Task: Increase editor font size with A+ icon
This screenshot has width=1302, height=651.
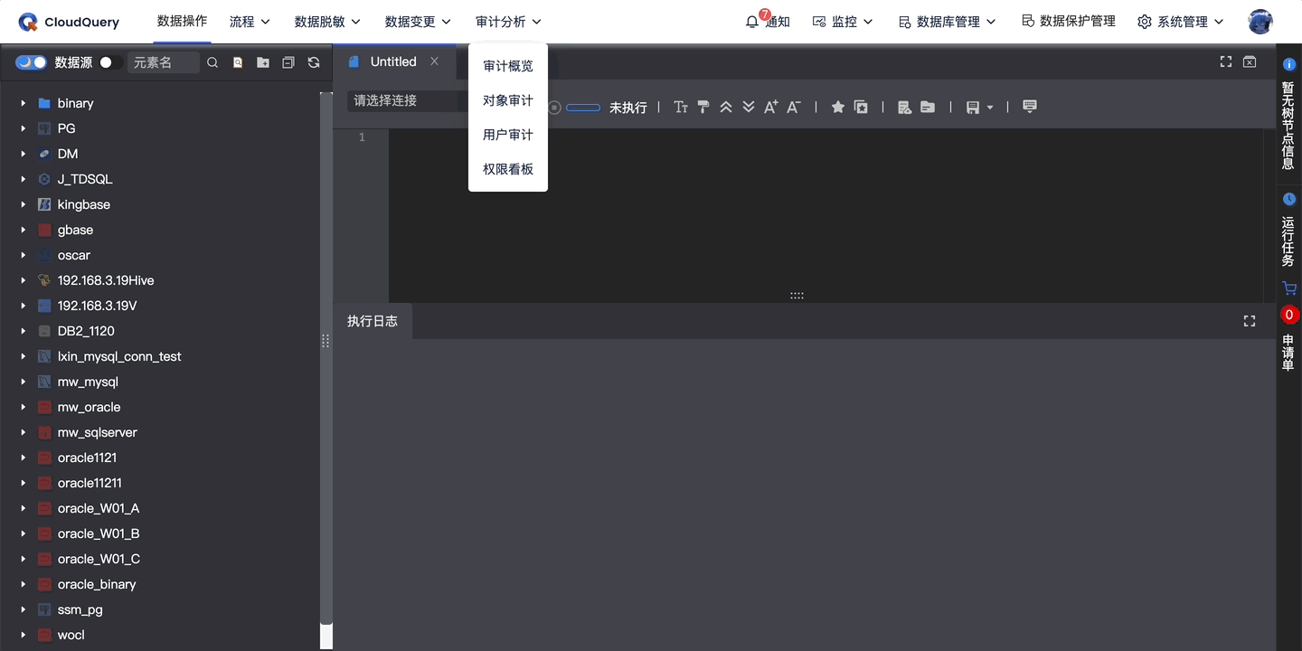Action: pyautogui.click(x=769, y=106)
